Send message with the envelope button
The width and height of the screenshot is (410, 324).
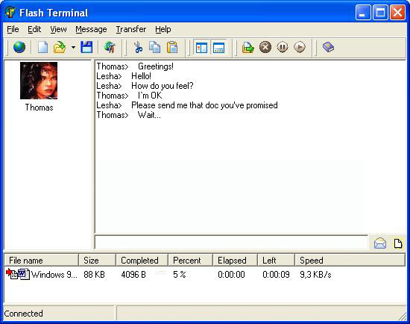tap(380, 243)
